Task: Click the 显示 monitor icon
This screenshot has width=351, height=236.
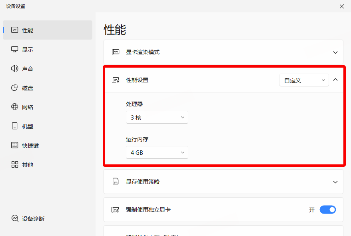Action: [16, 49]
